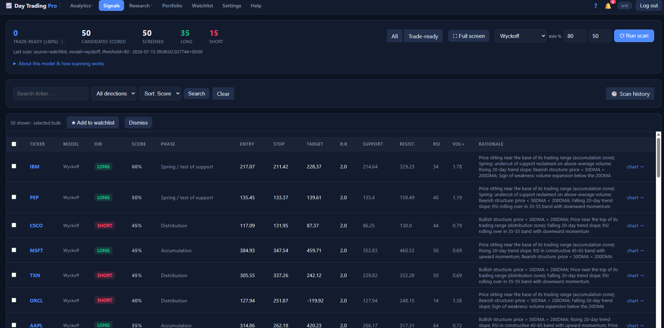Open the arik user badge
This screenshot has width=664, height=328.
(625, 6)
